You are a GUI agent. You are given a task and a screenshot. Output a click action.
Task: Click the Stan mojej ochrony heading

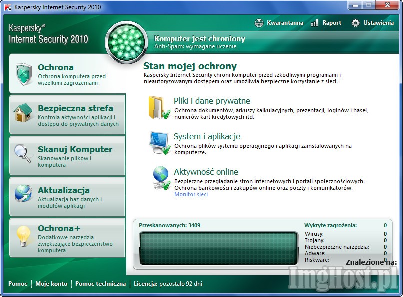[x=190, y=66]
